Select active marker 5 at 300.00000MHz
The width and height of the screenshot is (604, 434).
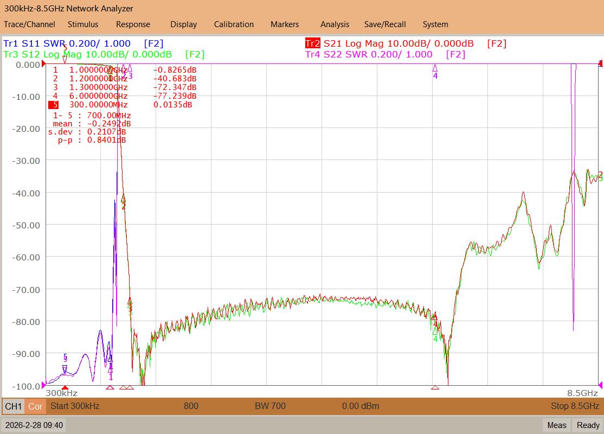[120, 105]
